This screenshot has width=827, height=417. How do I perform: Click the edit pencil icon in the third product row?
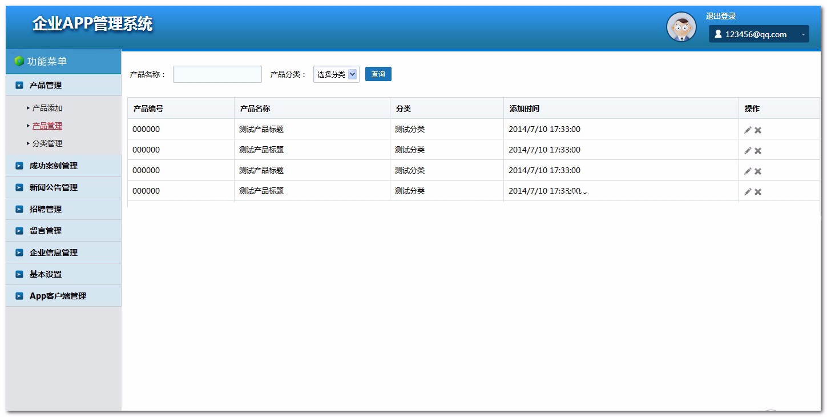[x=748, y=171]
